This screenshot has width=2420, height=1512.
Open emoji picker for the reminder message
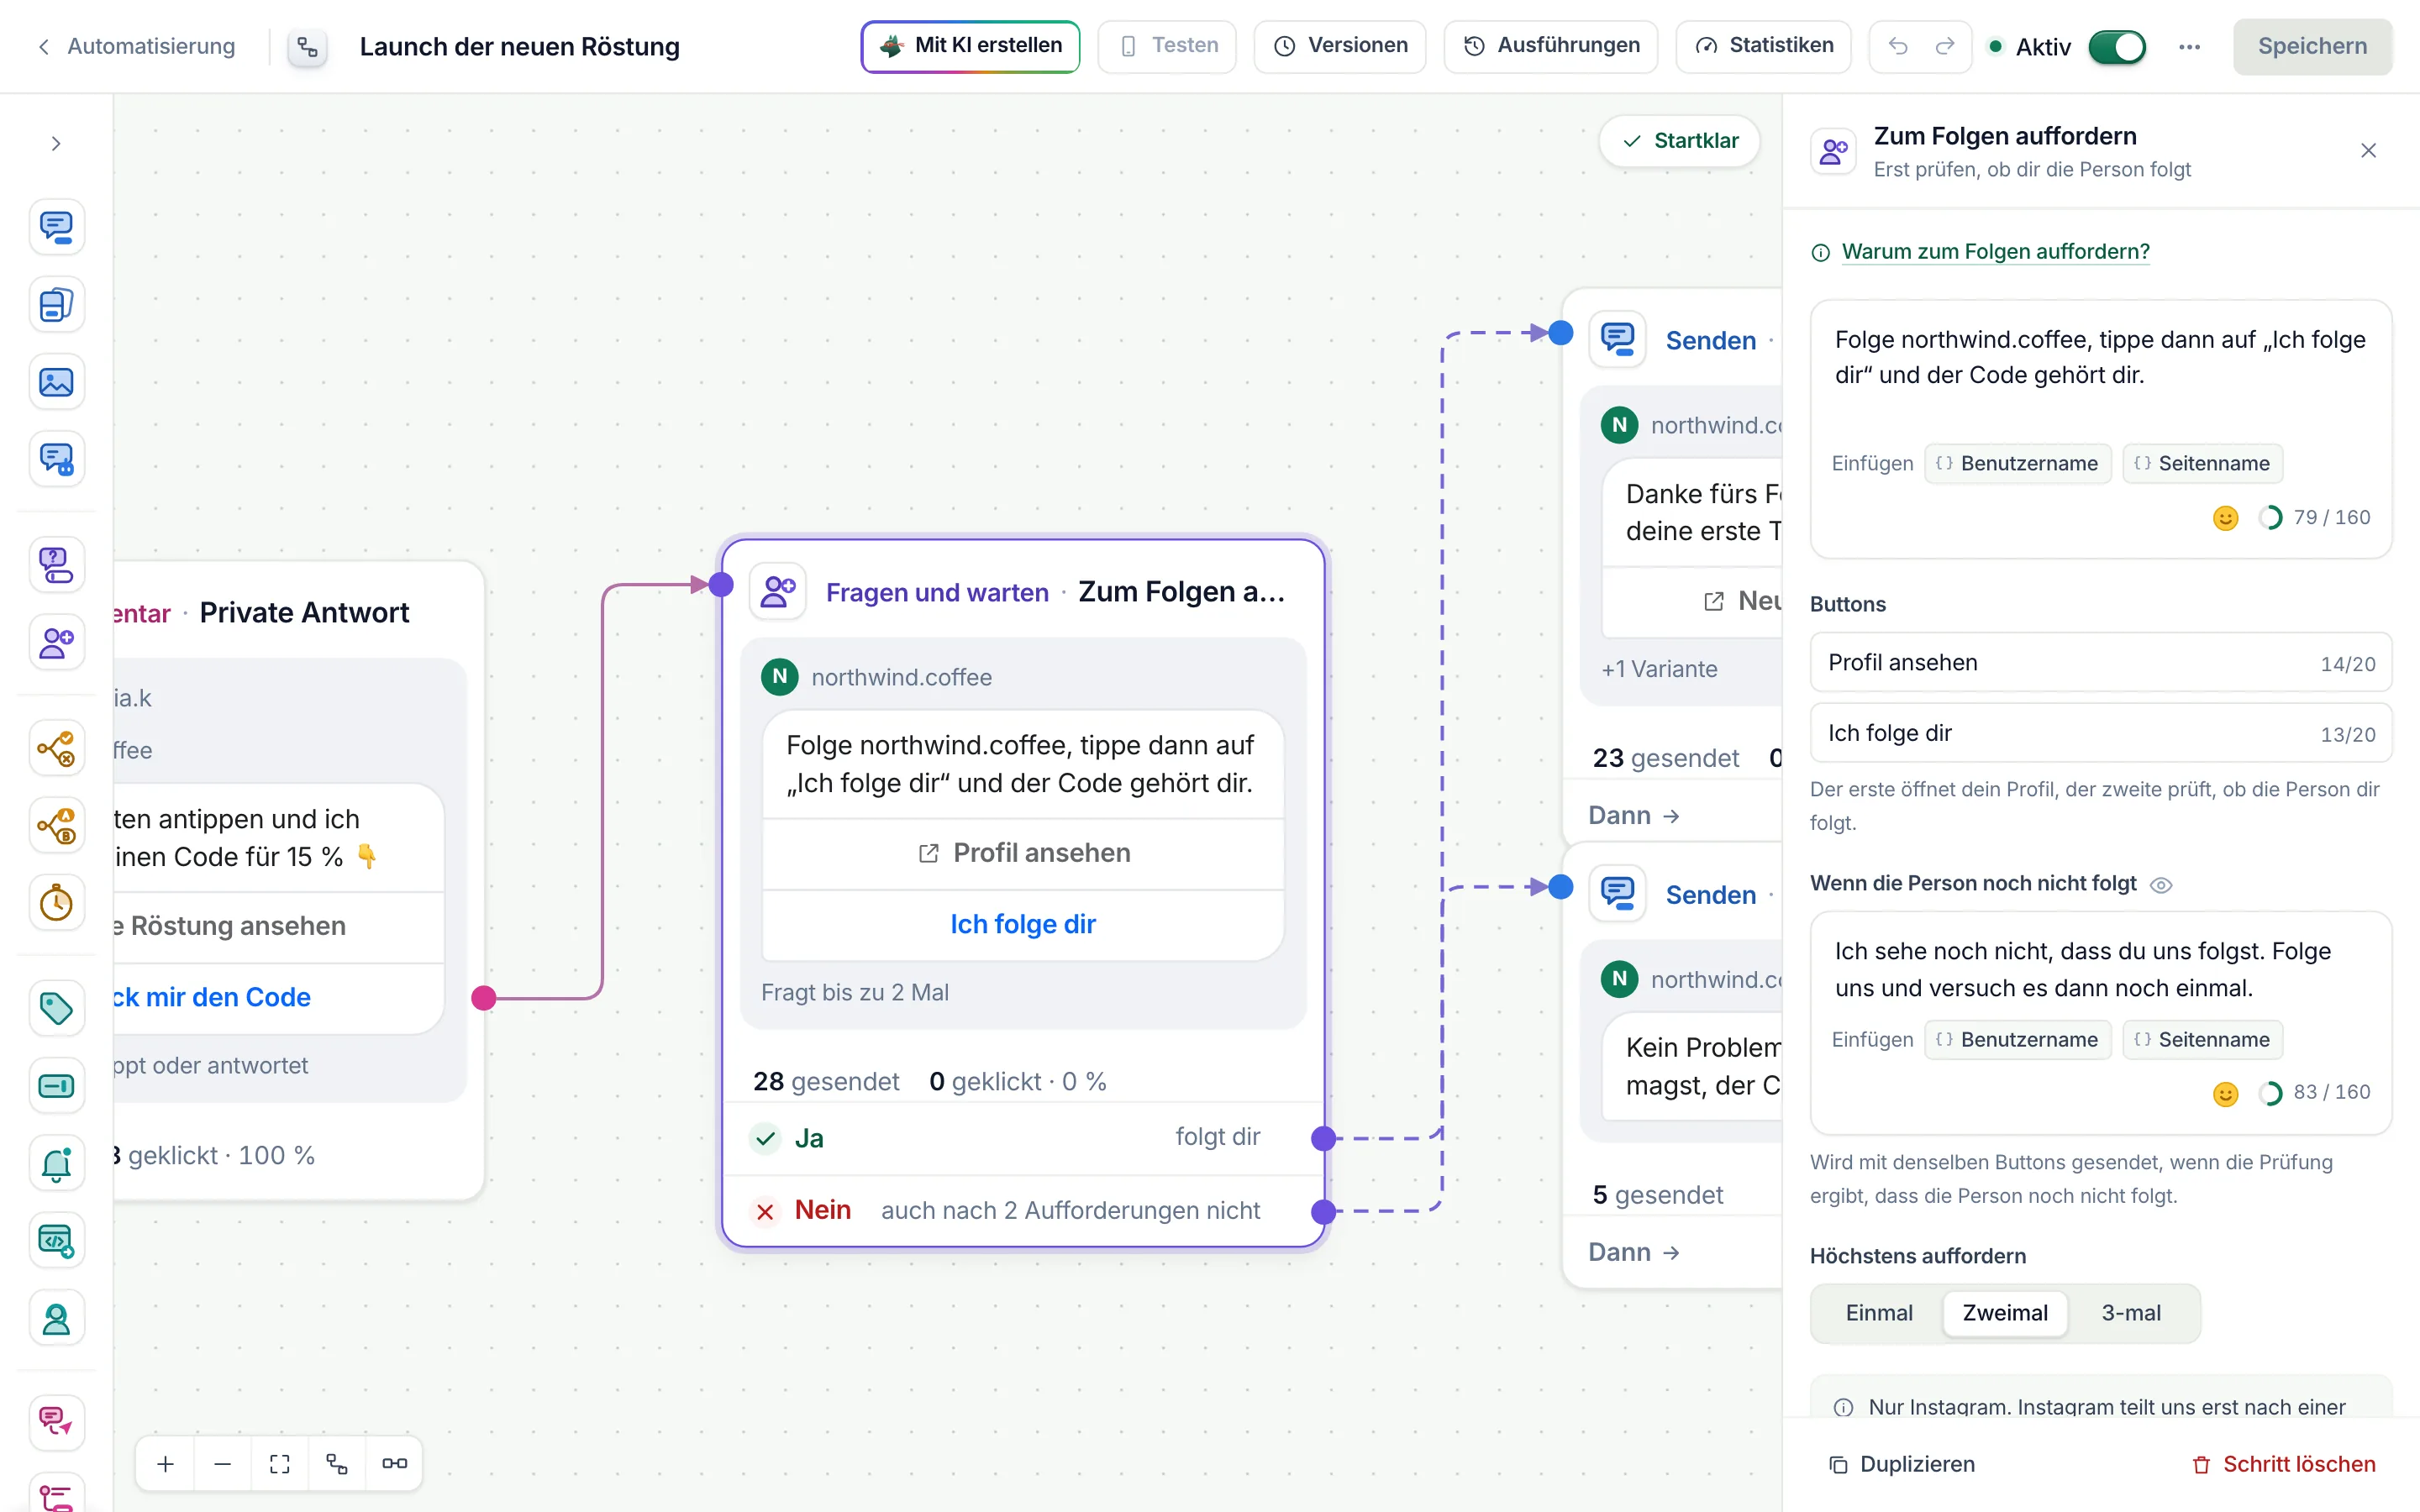[x=2225, y=1094]
